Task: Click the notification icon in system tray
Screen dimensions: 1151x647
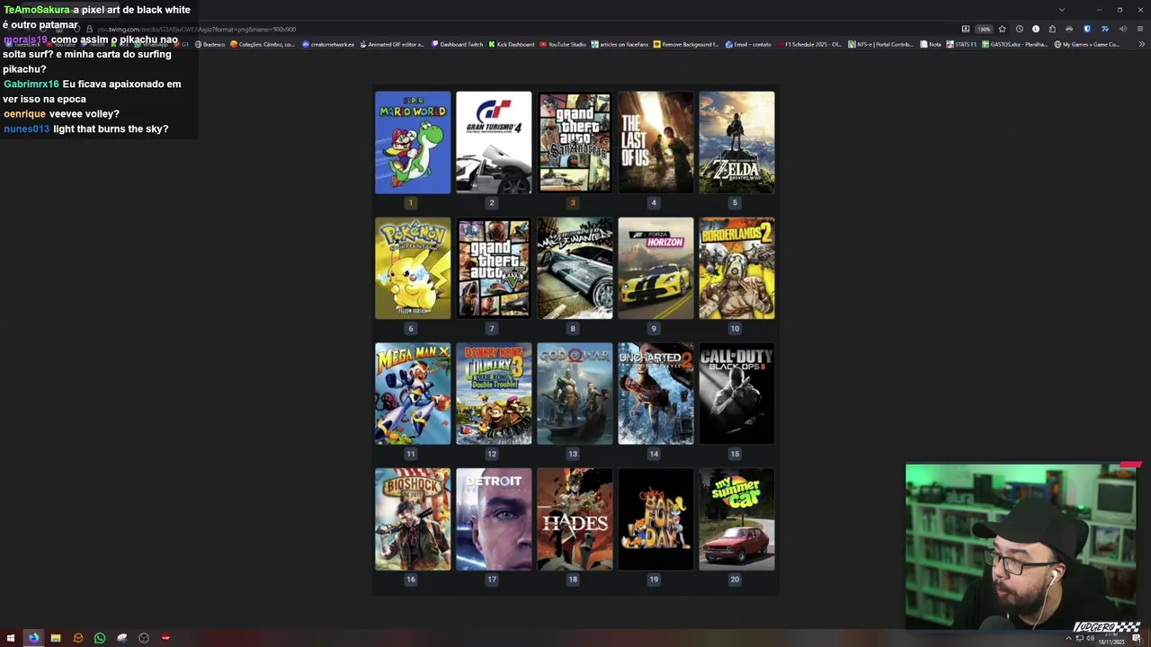Action: pos(1137,638)
